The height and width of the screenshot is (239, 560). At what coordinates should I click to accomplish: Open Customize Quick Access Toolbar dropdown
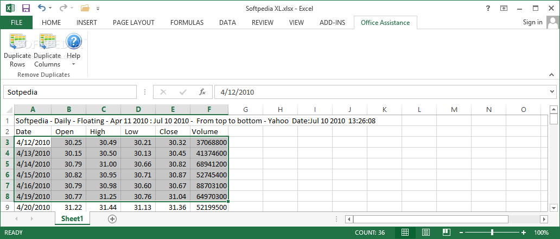(98, 8)
